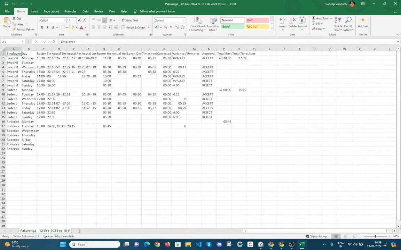Viewport: 401px width, 250px height.
Task: Click the Windows Start button
Action: (x=63, y=244)
